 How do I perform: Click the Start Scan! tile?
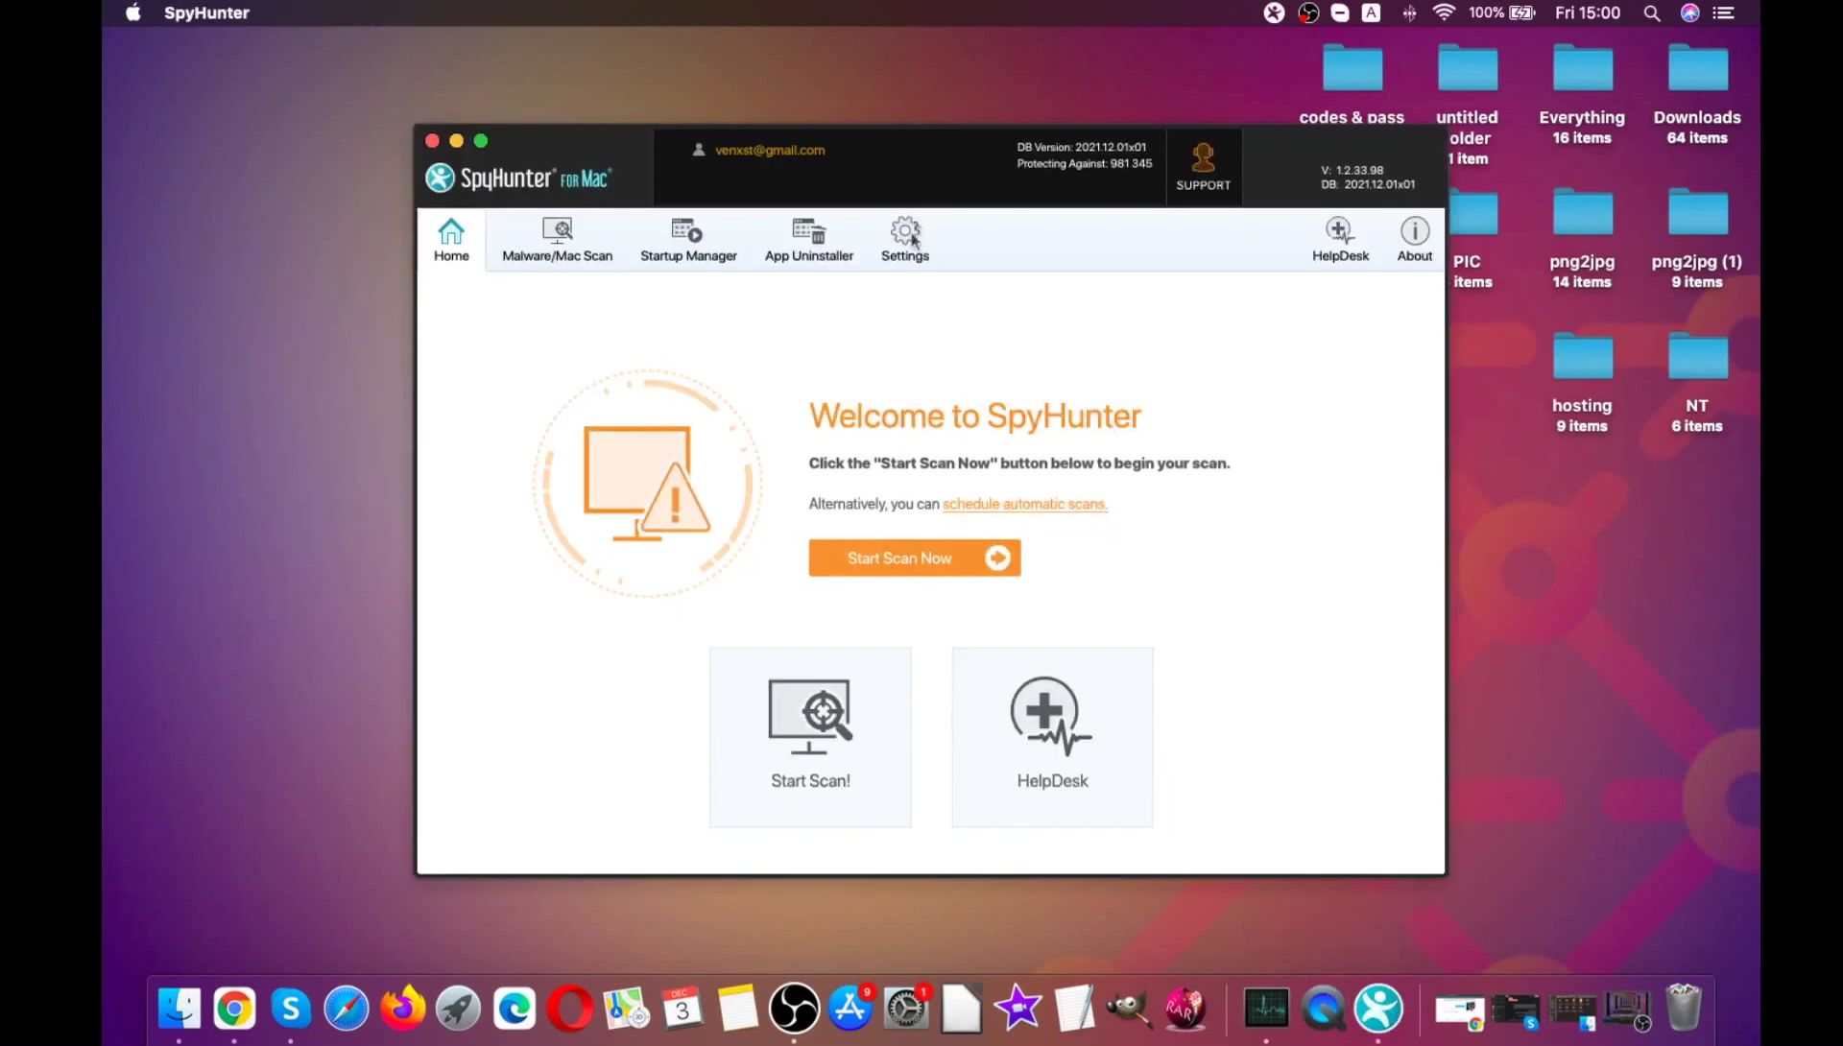click(x=810, y=737)
